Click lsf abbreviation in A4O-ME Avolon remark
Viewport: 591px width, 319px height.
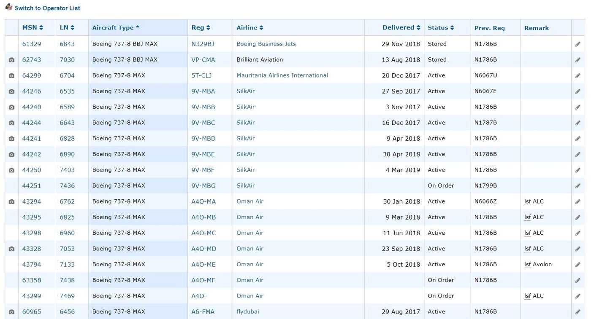527,265
